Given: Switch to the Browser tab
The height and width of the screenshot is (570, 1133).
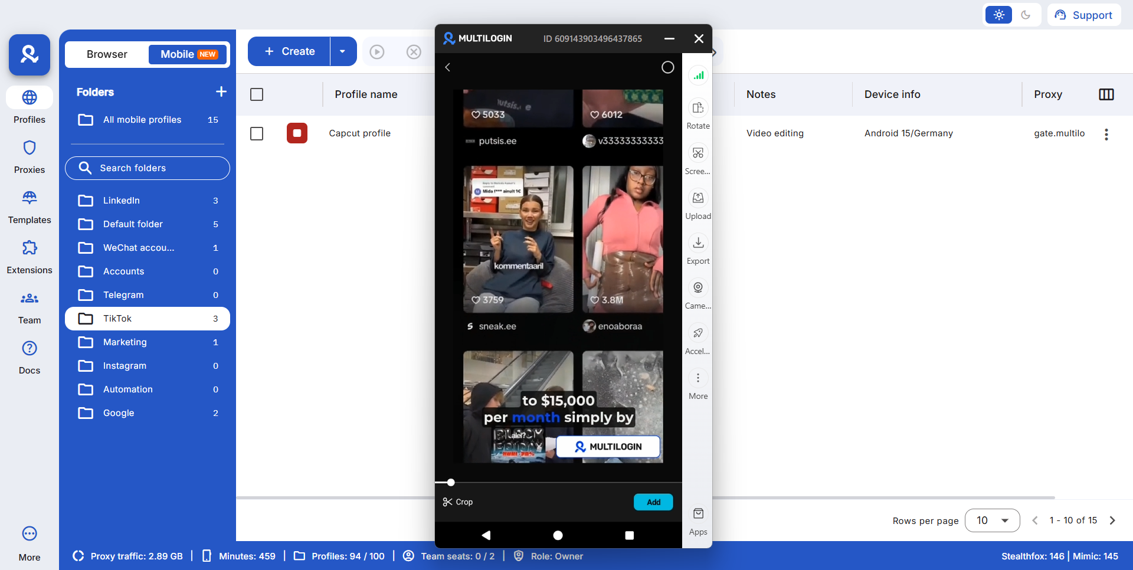Looking at the screenshot, I should (107, 54).
